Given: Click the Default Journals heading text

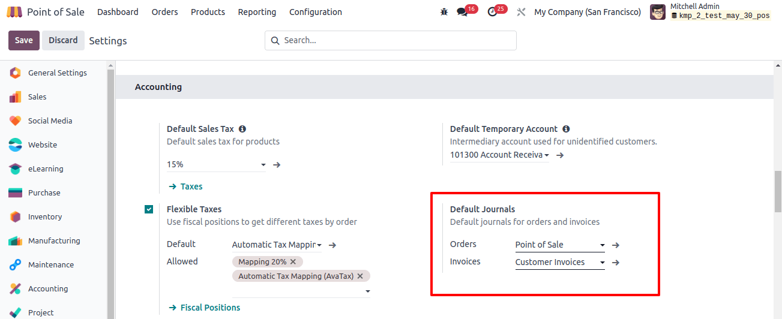Looking at the screenshot, I should tap(483, 209).
